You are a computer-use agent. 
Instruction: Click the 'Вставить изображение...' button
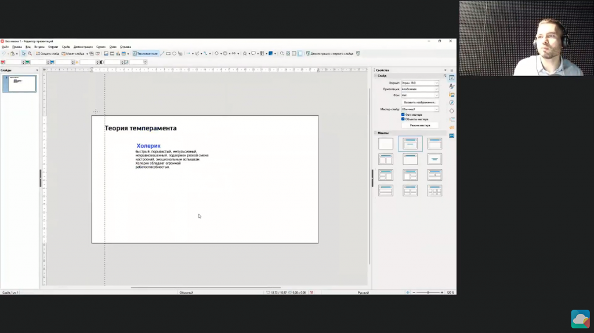420,102
